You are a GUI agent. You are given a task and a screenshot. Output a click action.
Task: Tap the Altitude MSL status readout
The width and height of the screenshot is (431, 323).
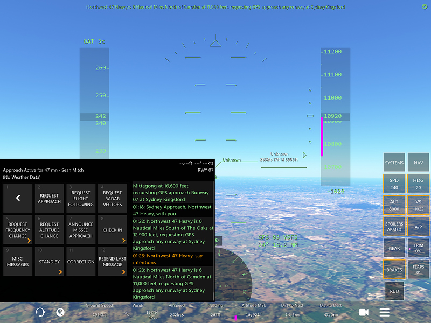[253, 310]
